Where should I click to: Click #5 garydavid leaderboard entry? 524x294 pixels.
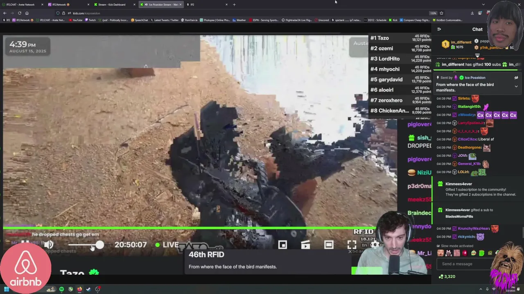coord(400,80)
